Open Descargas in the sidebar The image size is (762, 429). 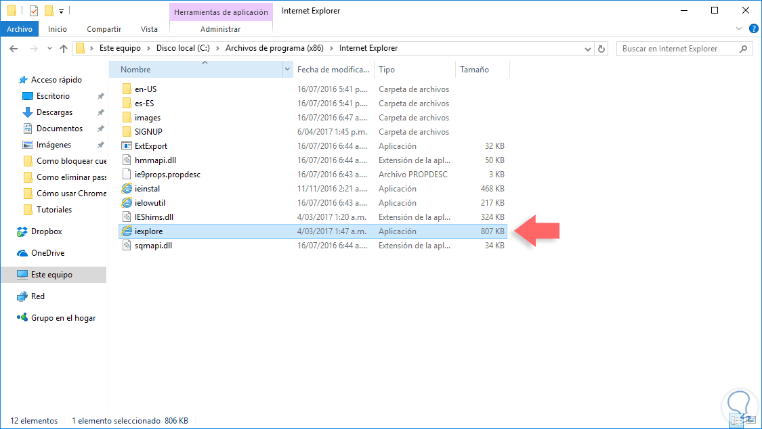(54, 112)
